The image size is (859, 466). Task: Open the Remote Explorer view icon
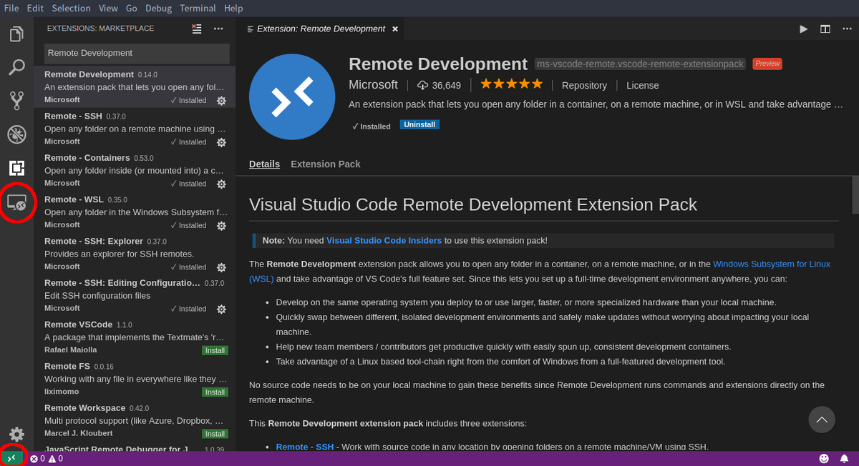[x=16, y=202]
